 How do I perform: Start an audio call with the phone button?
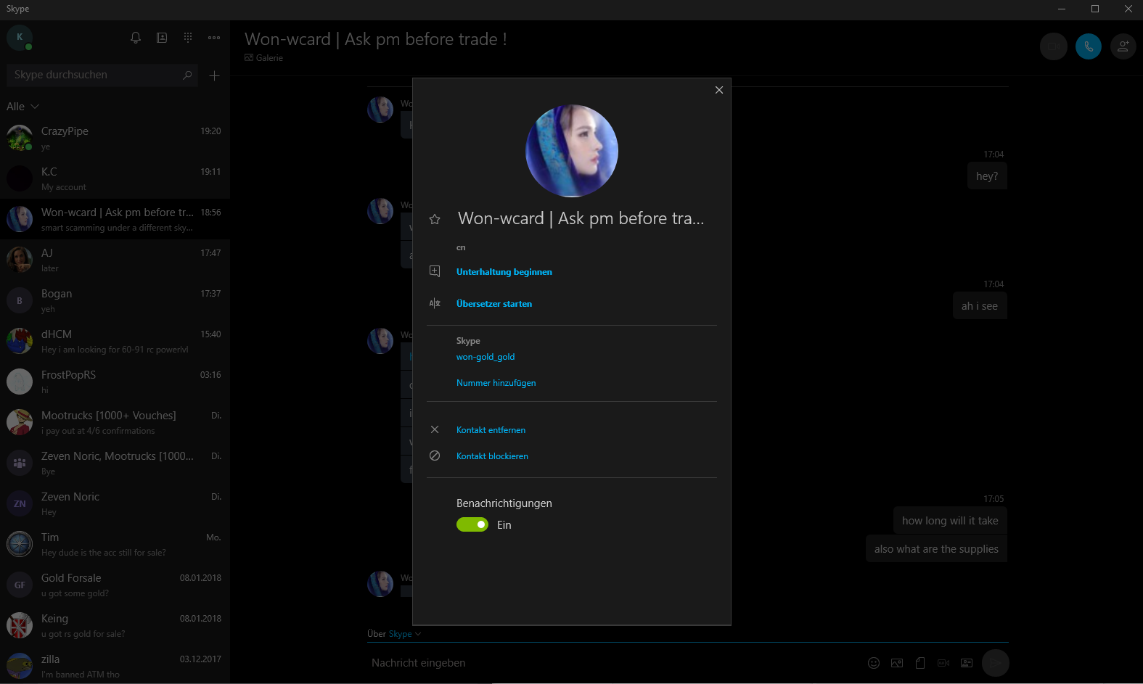coord(1088,46)
